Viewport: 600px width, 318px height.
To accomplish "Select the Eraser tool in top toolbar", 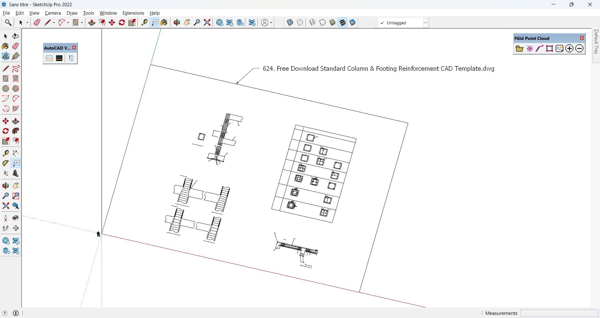I will pyautogui.click(x=37, y=22).
